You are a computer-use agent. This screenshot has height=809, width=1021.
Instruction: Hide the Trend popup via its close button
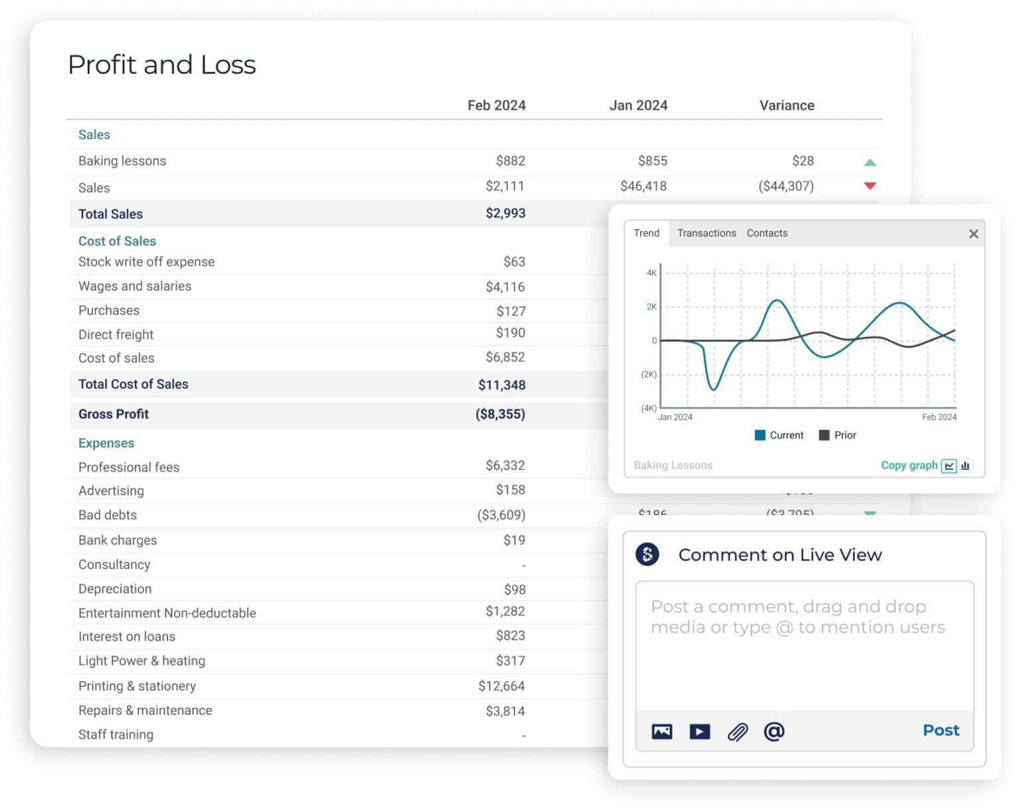pos(973,233)
